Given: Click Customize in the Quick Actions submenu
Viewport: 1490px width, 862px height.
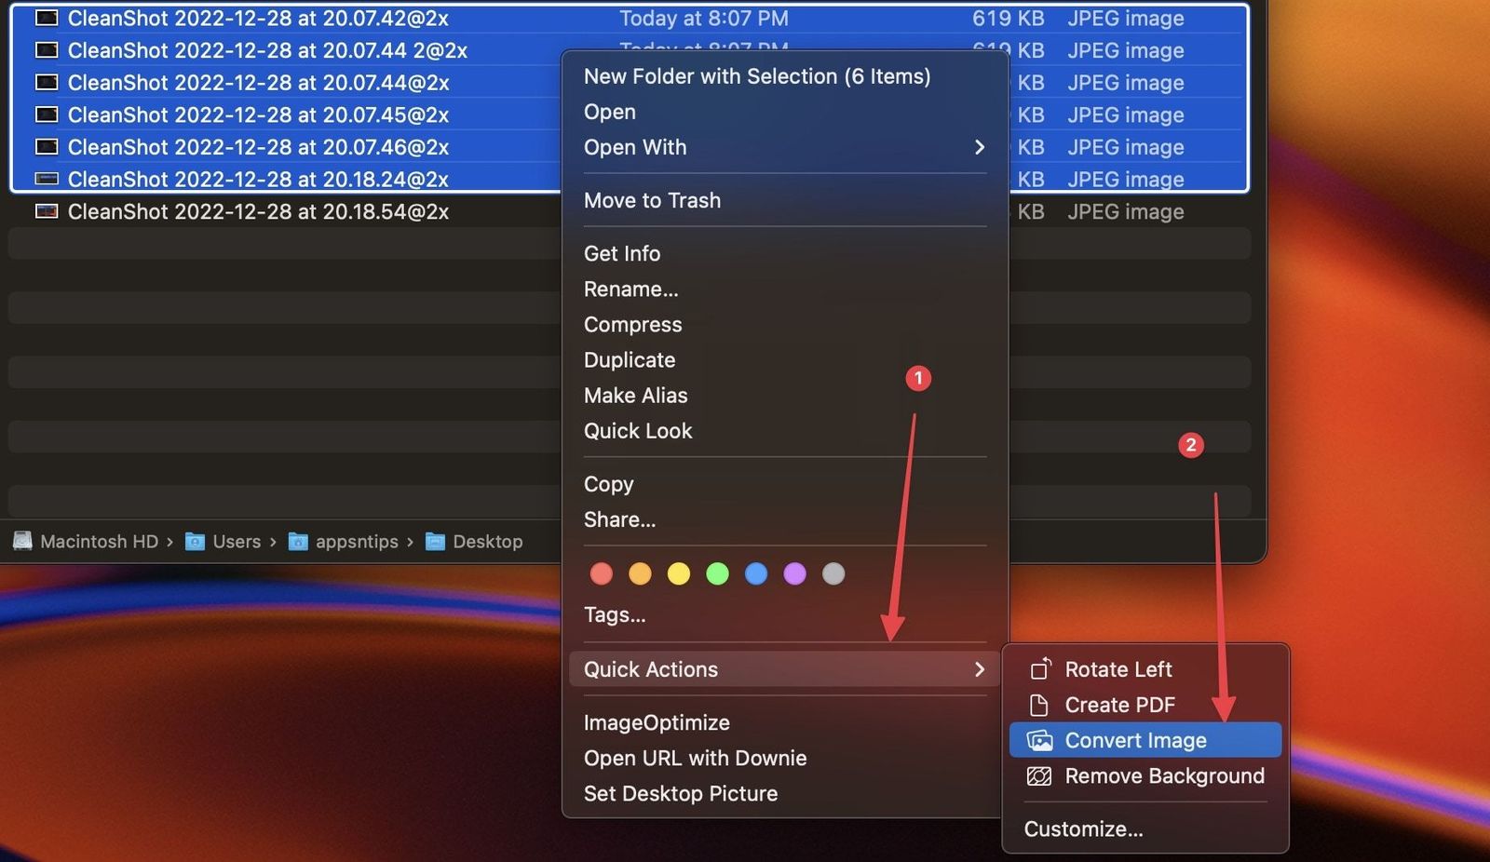Looking at the screenshot, I should point(1083,828).
